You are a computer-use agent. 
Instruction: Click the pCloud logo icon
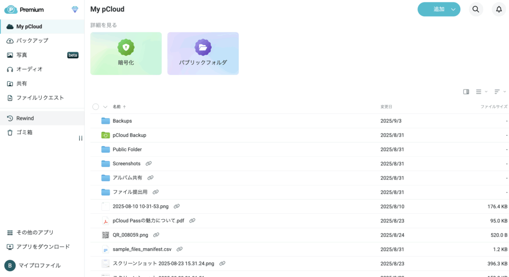(x=11, y=9)
